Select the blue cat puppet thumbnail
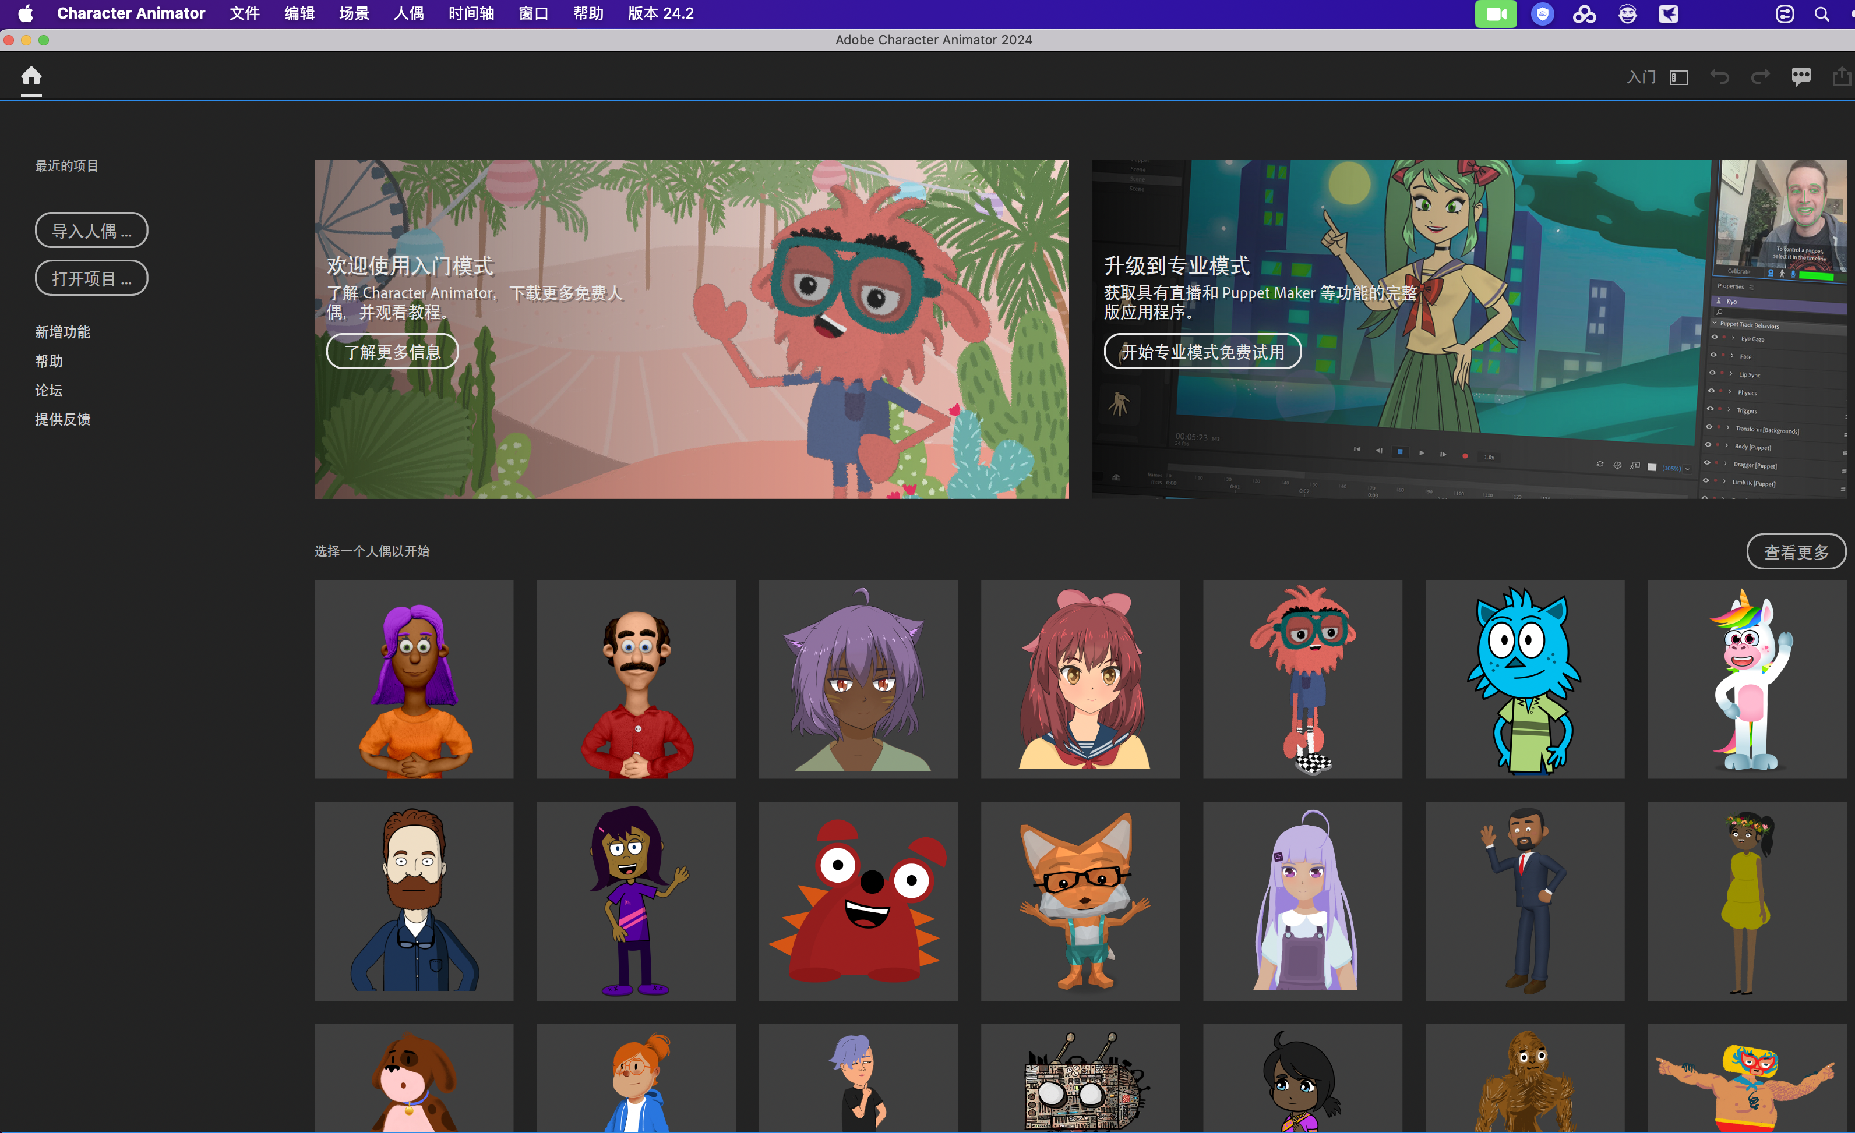The image size is (1855, 1133). tap(1524, 679)
